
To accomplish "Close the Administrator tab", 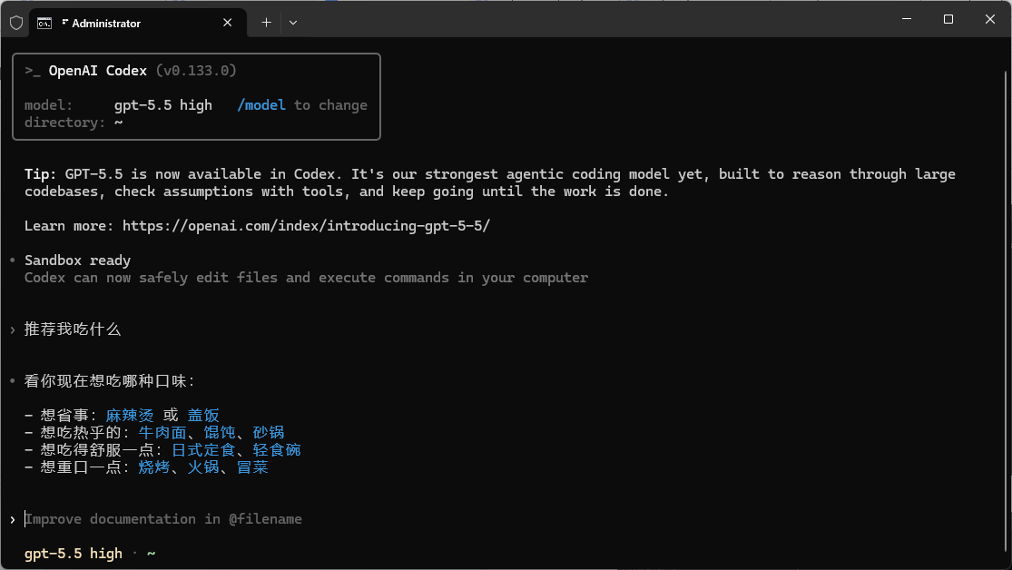I will [x=227, y=23].
